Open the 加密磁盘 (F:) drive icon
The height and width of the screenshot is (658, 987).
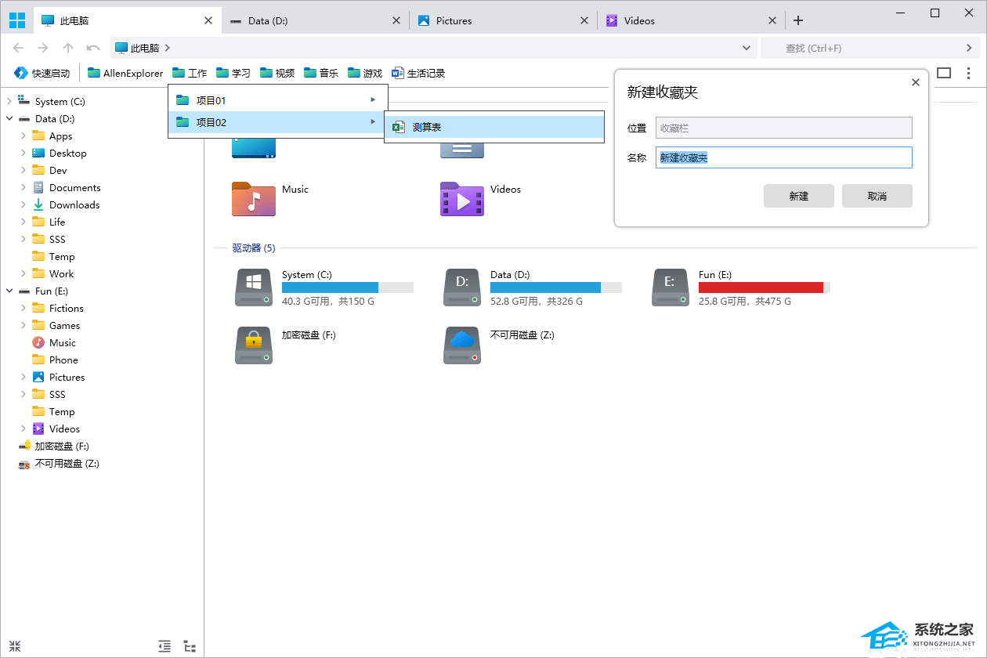[253, 345]
